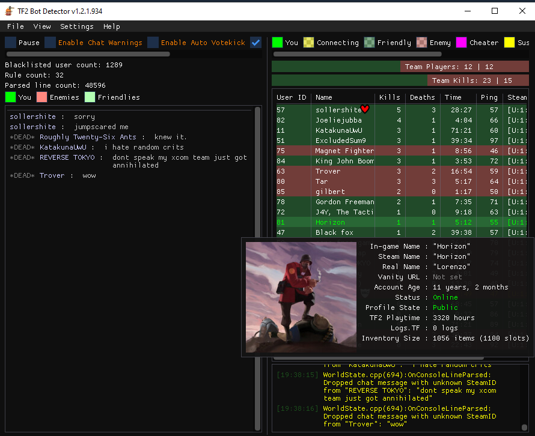Image resolution: width=535 pixels, height=436 pixels.
Task: Pick the magenta Cheater color swatch
Action: coord(461,43)
